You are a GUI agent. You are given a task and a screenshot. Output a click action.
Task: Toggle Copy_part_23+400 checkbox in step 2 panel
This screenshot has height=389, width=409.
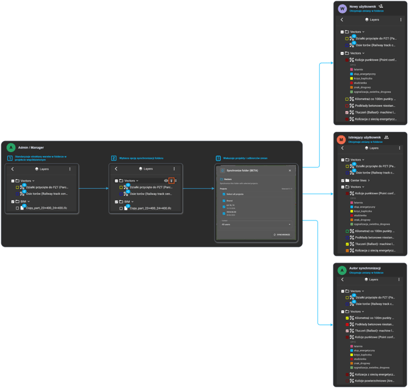click(x=121, y=208)
